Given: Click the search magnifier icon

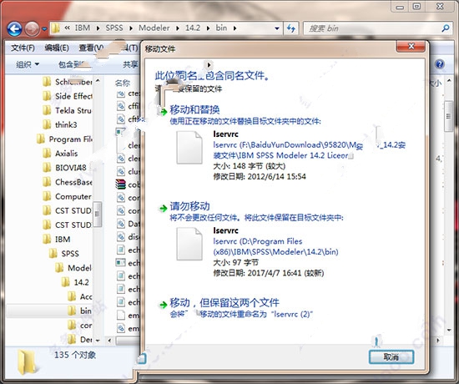Looking at the screenshot, I should point(446,28).
